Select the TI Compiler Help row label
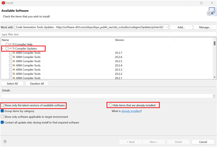Viewport: 217px width, 147px height. tap(22, 44)
